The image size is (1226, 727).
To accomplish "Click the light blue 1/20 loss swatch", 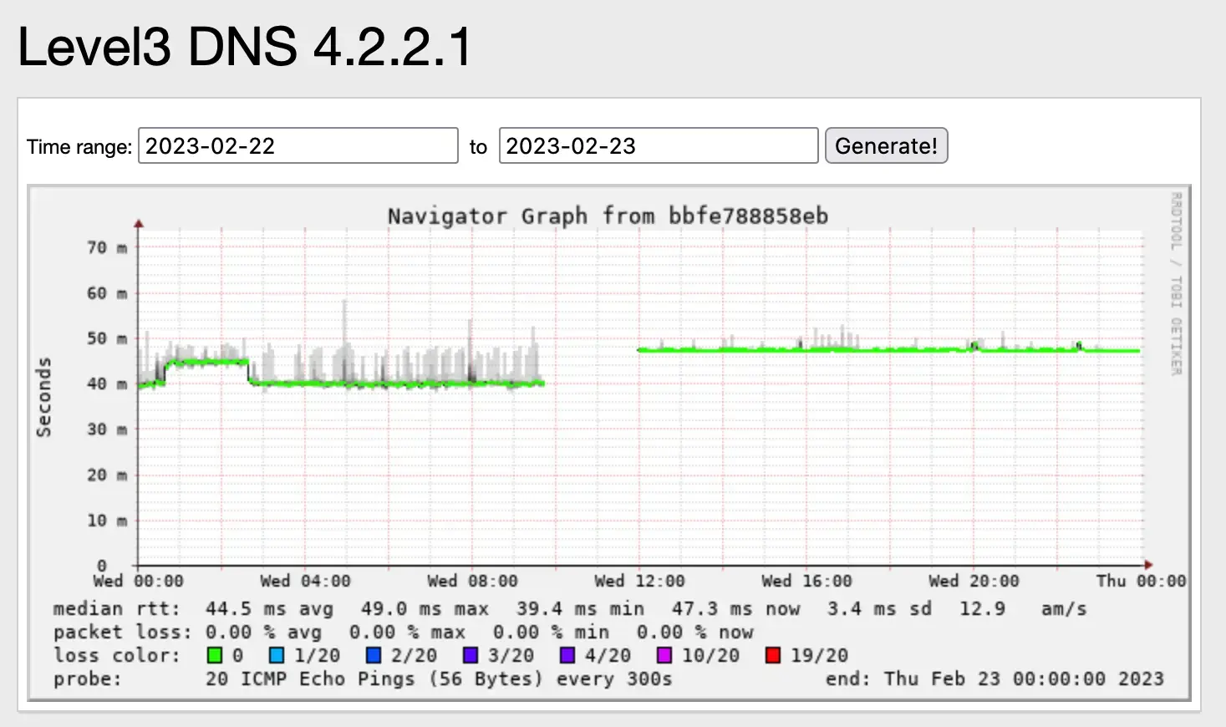I will click(277, 655).
